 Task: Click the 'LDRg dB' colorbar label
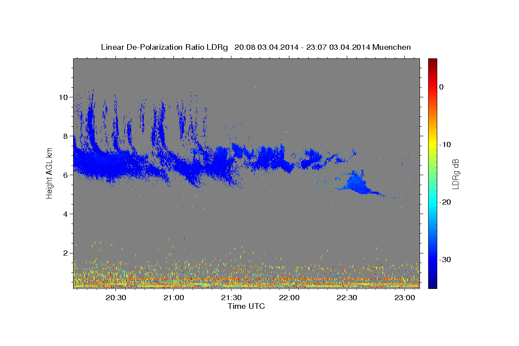click(x=455, y=174)
